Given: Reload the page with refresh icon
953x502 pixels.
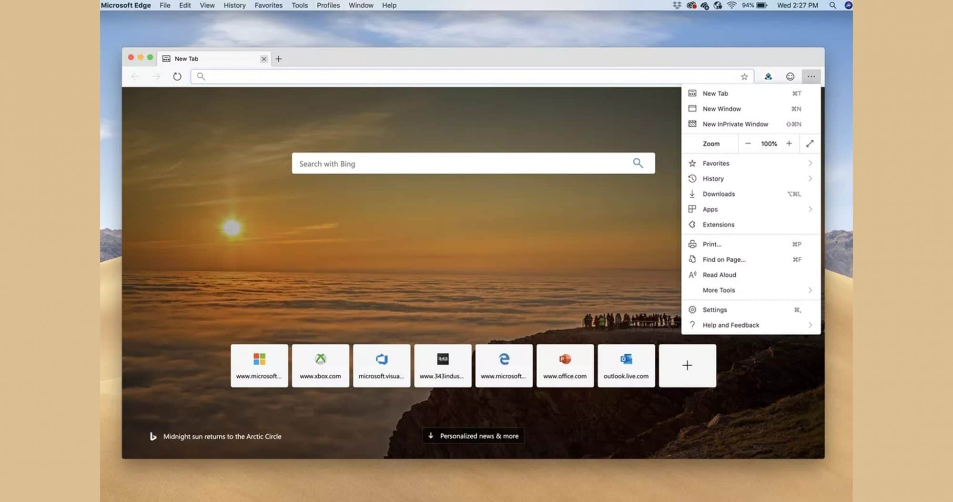Looking at the screenshot, I should [177, 76].
